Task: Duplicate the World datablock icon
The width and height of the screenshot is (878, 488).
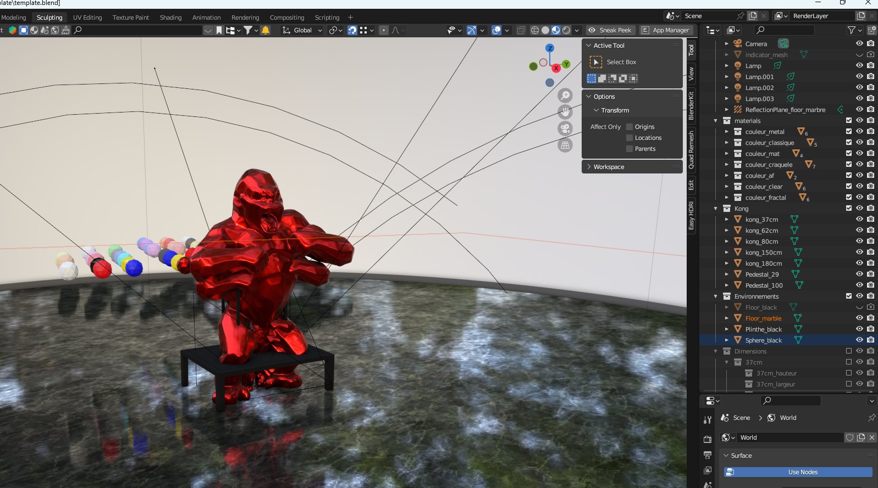Action: [x=861, y=437]
